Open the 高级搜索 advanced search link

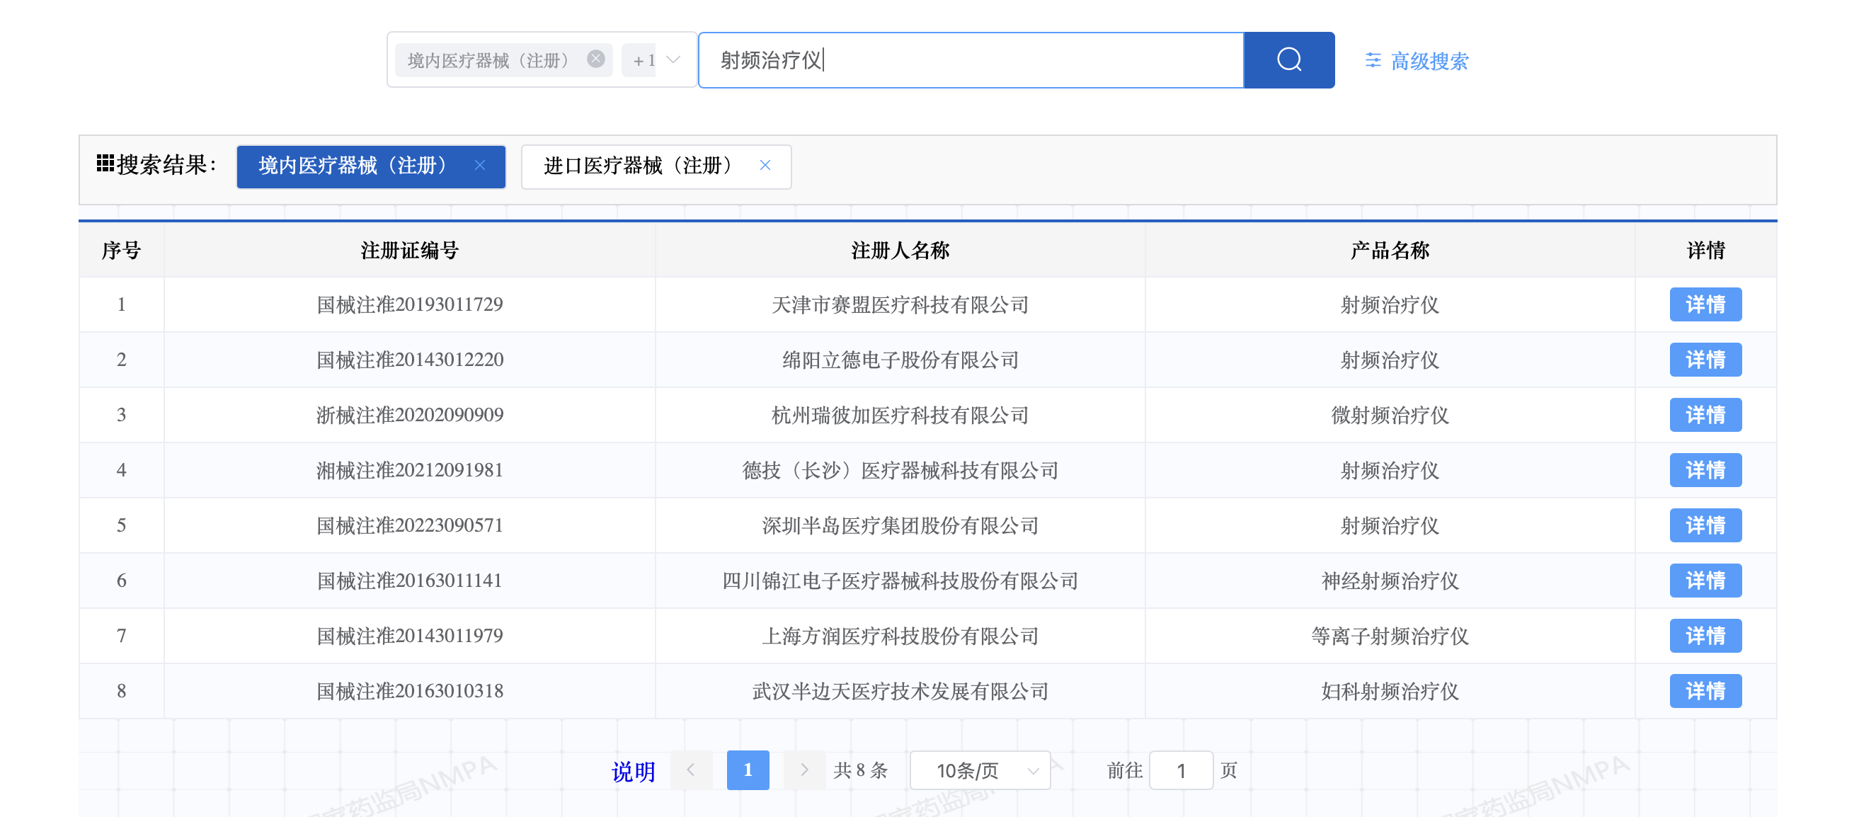(x=1429, y=62)
